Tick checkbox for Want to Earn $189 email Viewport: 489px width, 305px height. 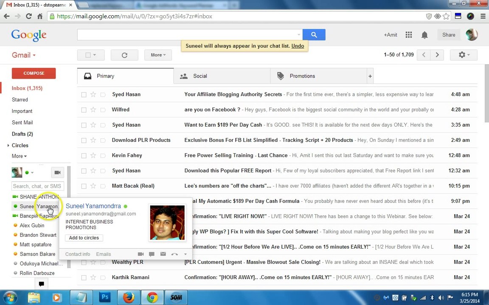tap(84, 125)
